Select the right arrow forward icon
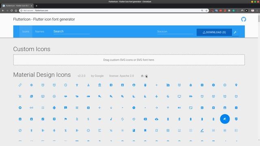 point(156,108)
